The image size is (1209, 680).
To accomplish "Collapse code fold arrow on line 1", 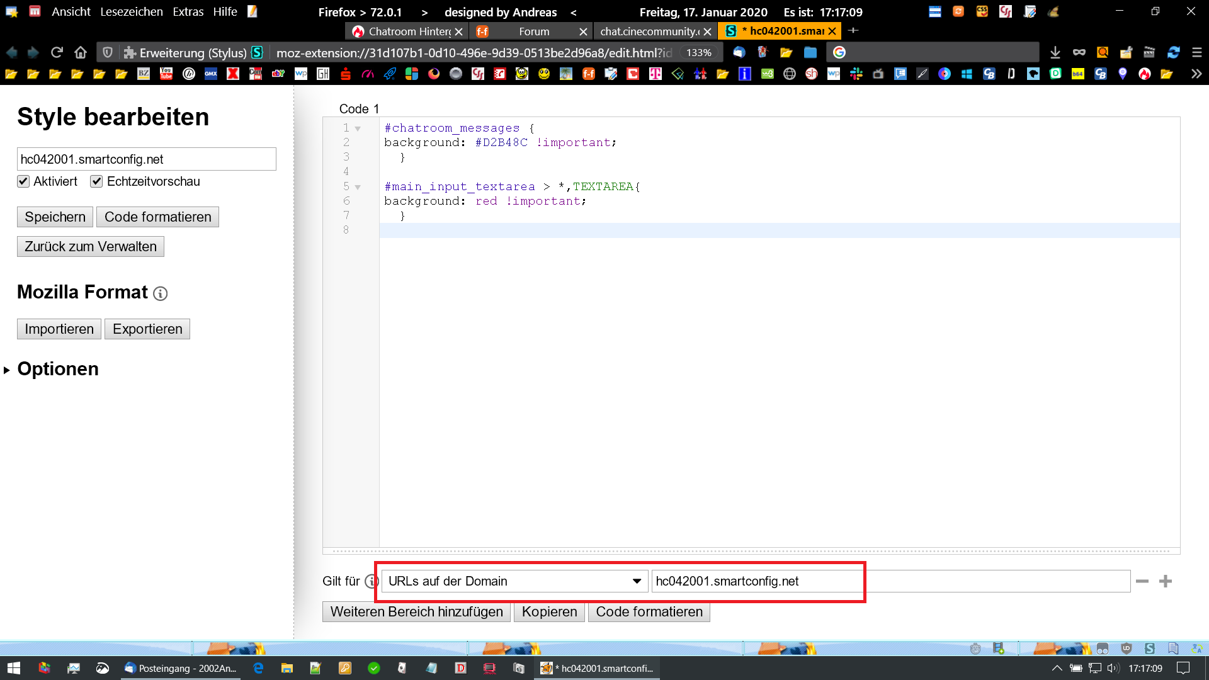I will 358,128.
